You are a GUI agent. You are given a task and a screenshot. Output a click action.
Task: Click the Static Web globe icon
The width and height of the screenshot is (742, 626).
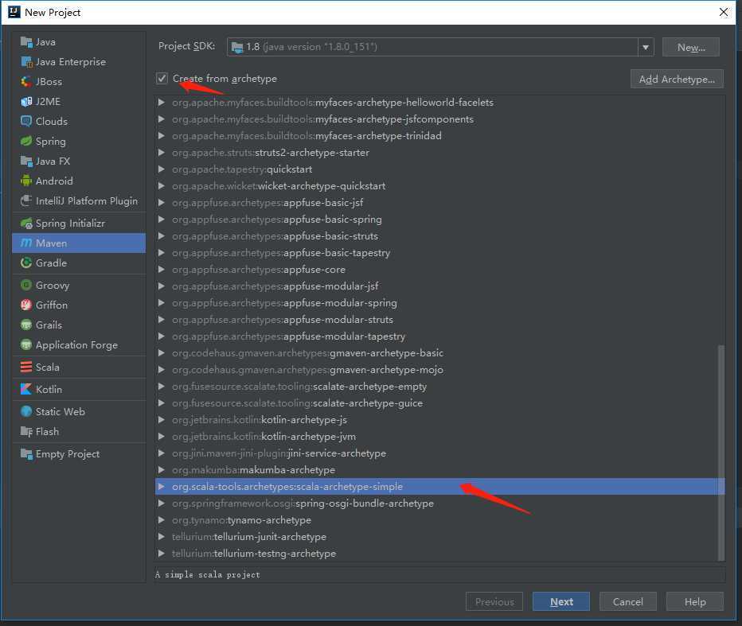tap(26, 411)
